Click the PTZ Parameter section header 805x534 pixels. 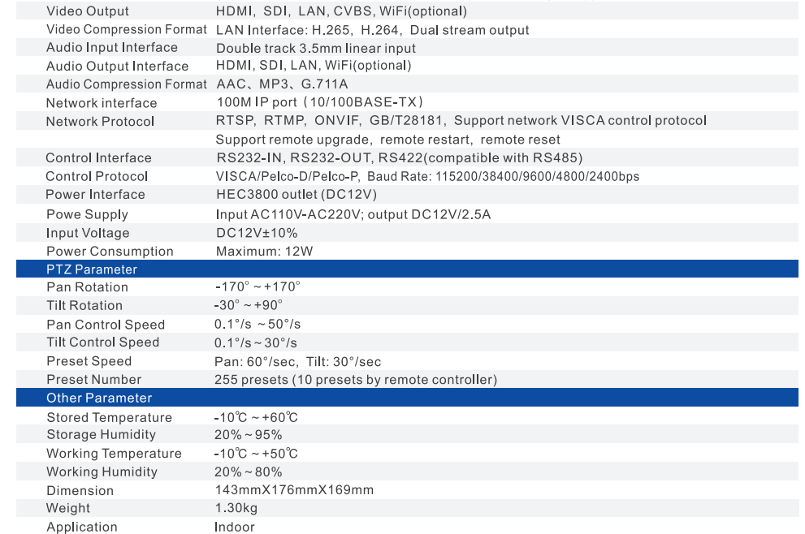[x=92, y=269]
